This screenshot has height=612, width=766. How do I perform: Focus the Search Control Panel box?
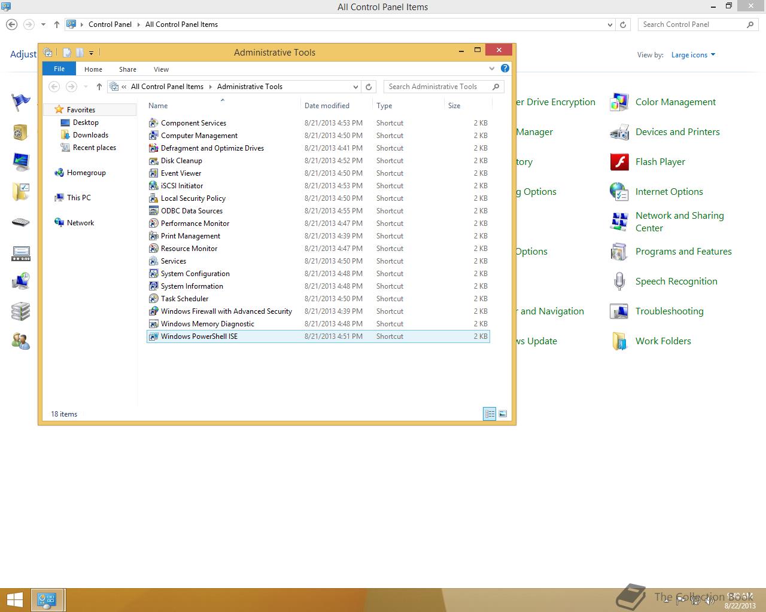coord(698,25)
